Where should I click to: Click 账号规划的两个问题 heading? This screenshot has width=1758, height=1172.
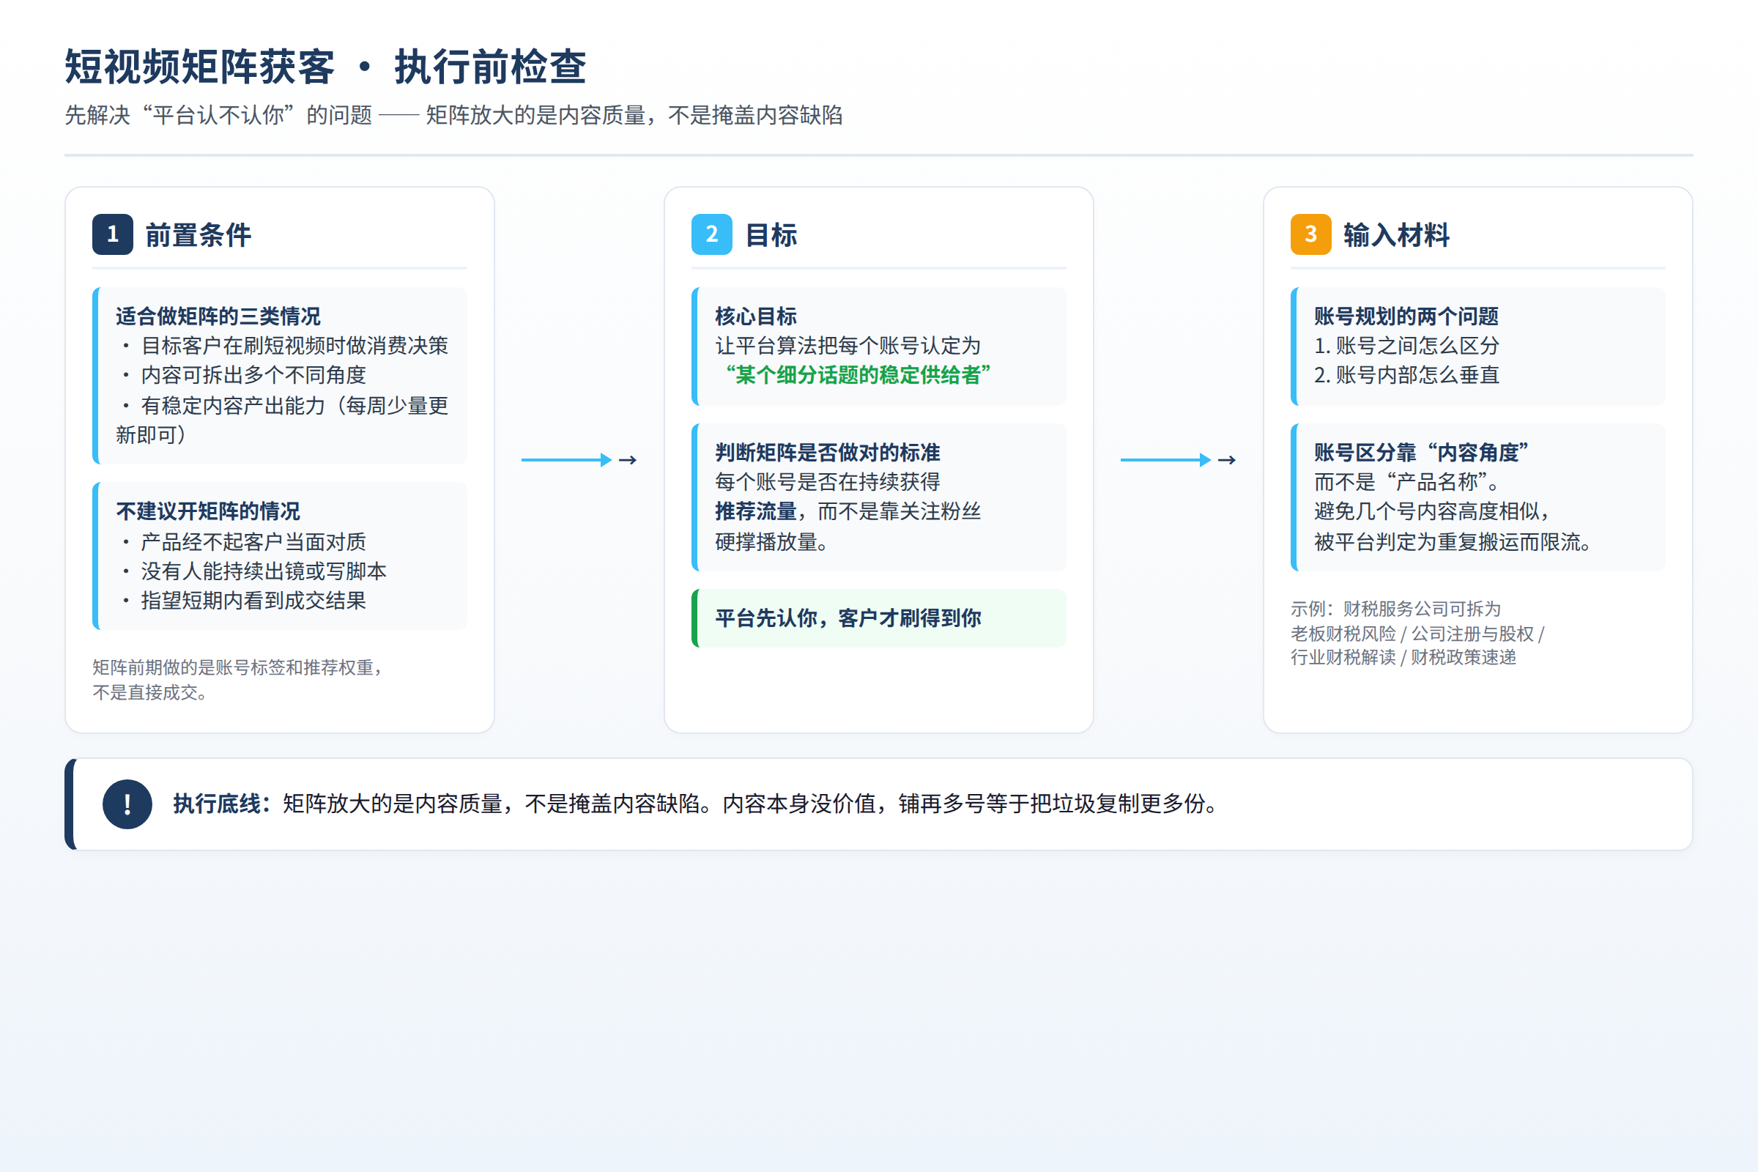[1406, 316]
